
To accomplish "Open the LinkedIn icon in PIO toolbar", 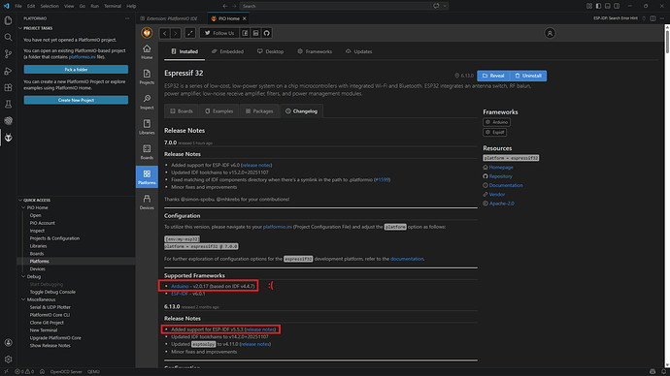I will pos(255,33).
